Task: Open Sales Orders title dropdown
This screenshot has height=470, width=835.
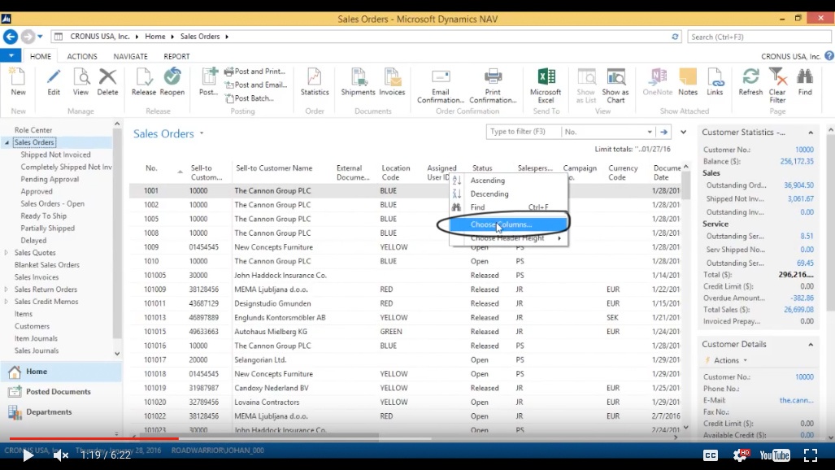Action: point(202,133)
